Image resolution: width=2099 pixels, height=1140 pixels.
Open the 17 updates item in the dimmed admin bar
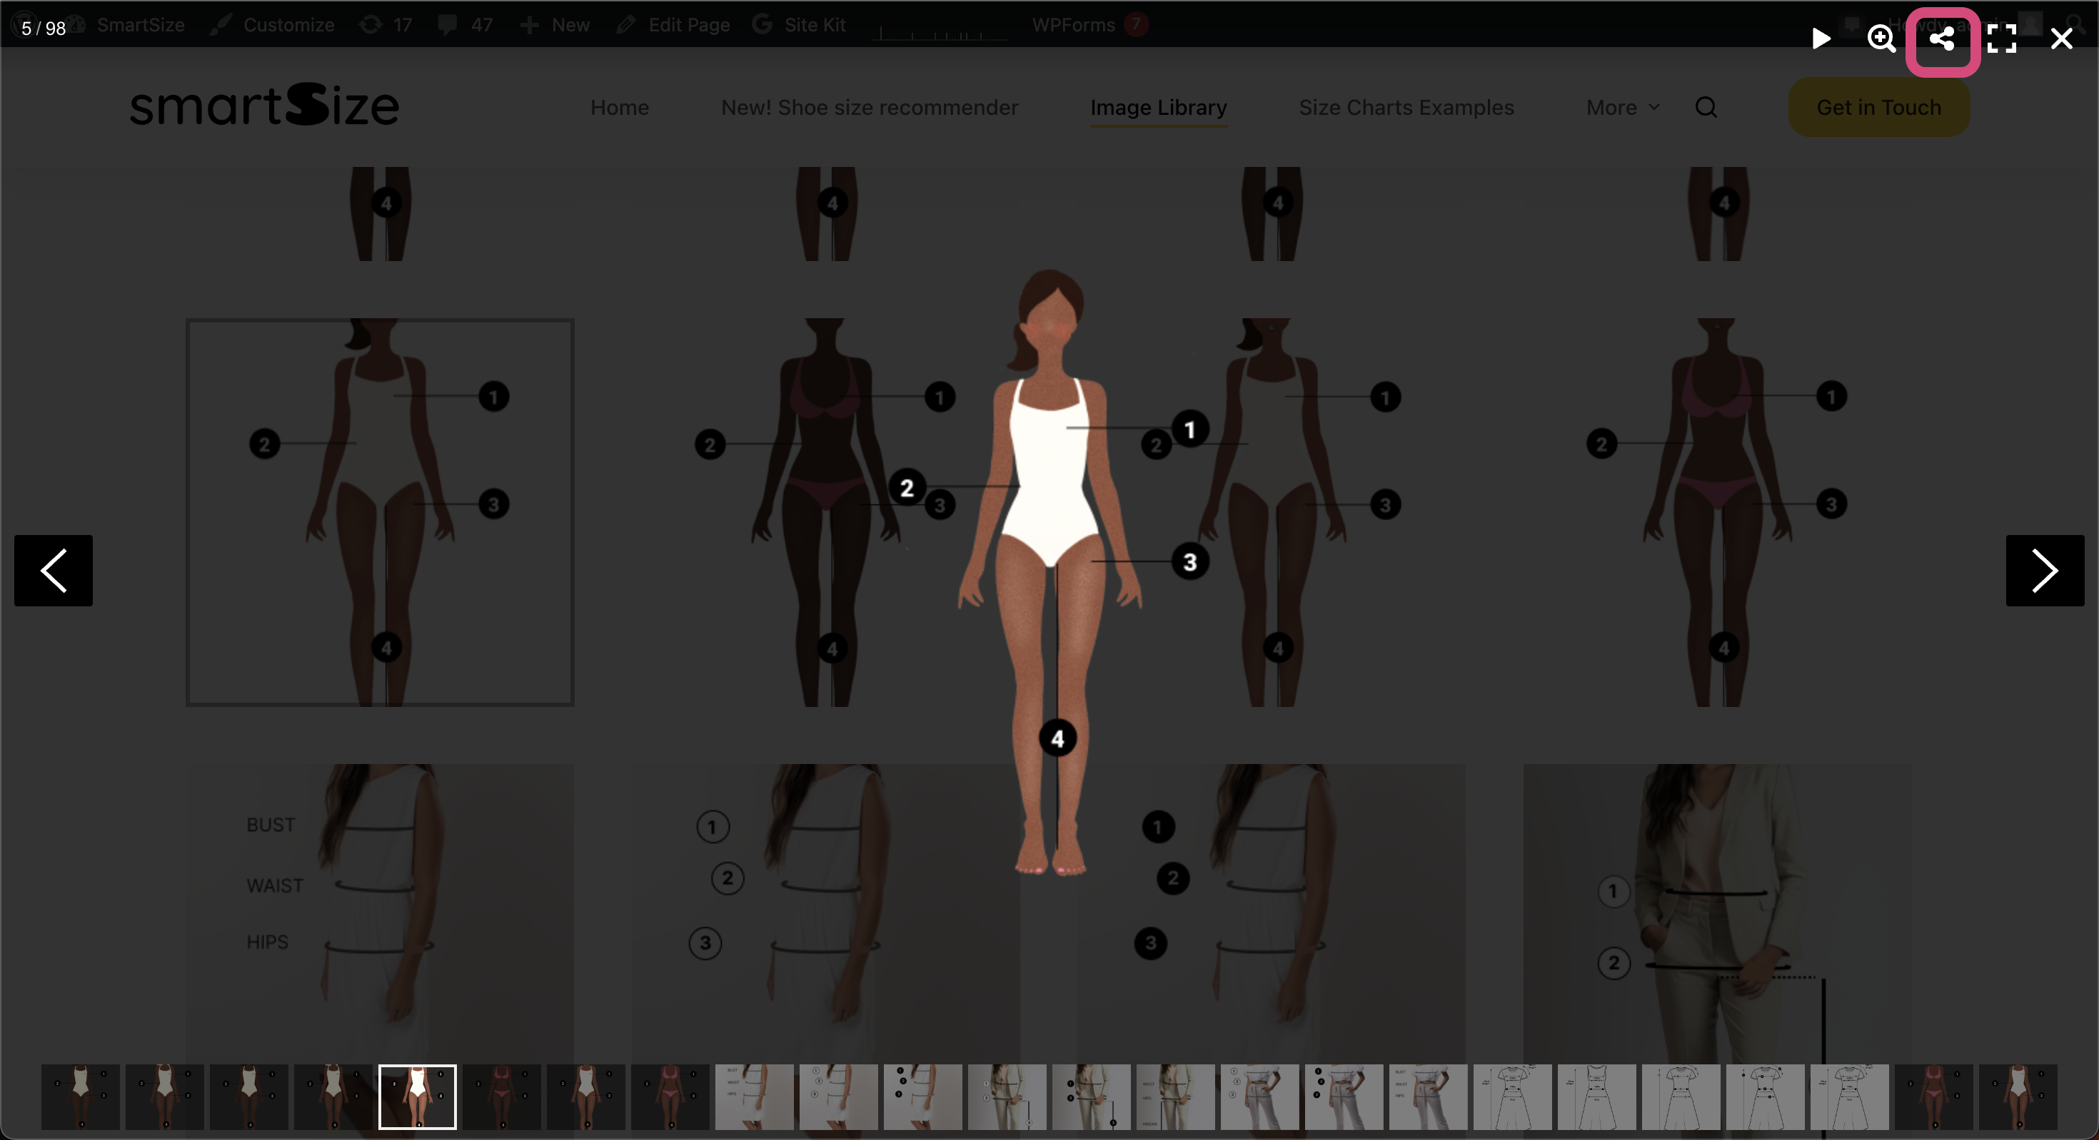coord(386,24)
